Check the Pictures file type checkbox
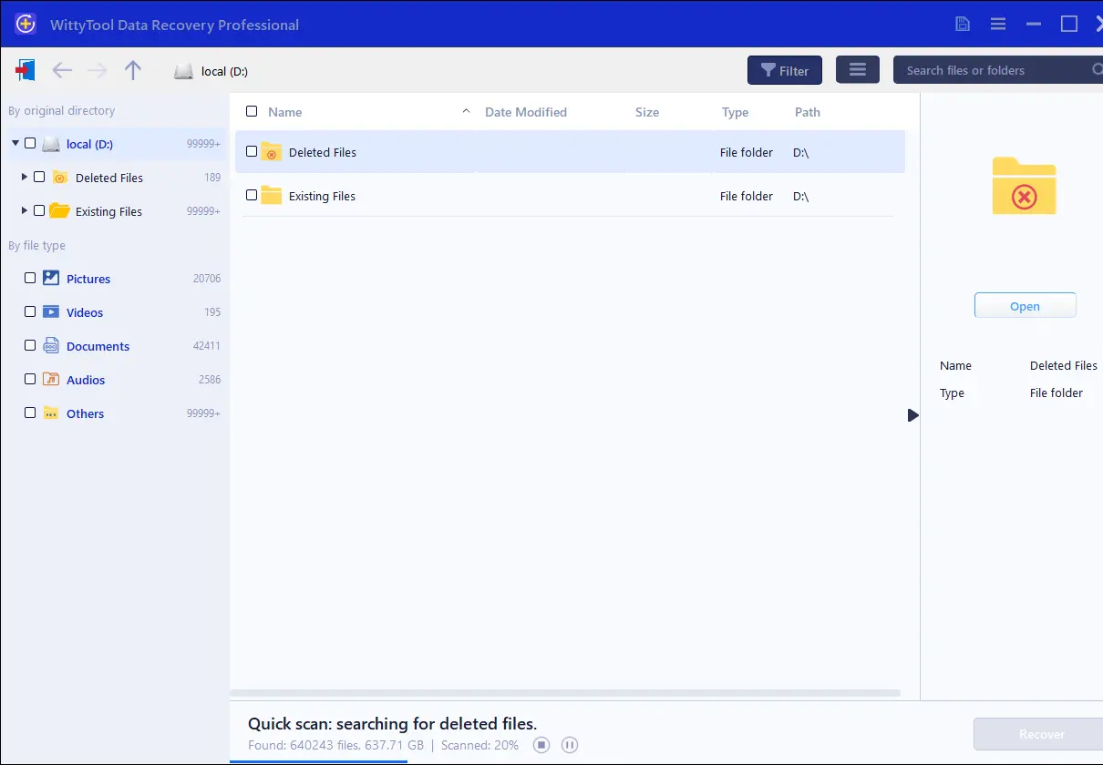This screenshot has height=765, width=1103. 30,278
